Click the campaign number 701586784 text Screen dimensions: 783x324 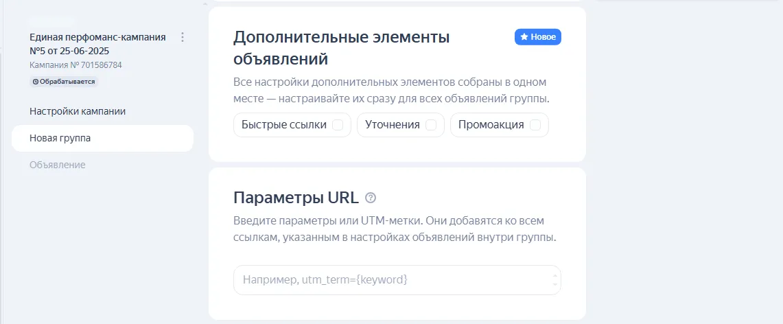click(75, 65)
